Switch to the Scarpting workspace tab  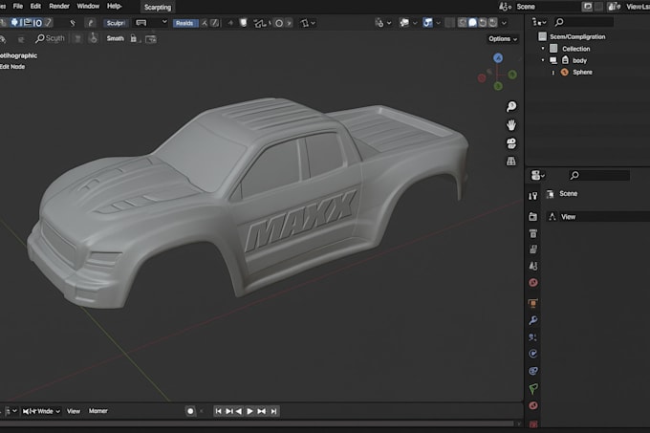coord(158,7)
